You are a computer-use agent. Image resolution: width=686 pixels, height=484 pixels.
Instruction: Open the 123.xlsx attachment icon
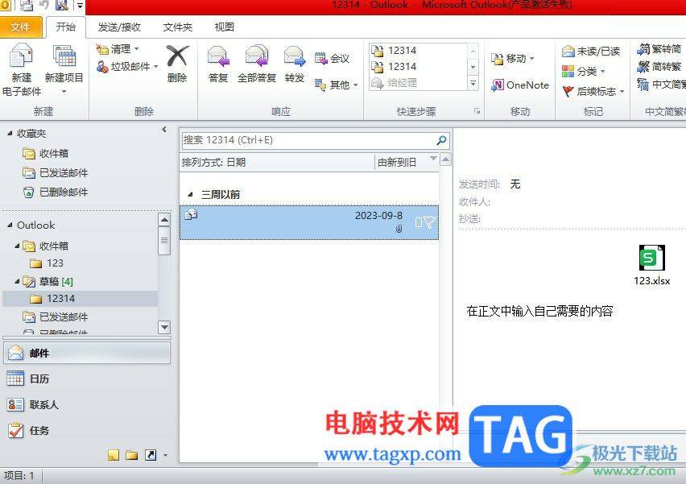pos(652,259)
